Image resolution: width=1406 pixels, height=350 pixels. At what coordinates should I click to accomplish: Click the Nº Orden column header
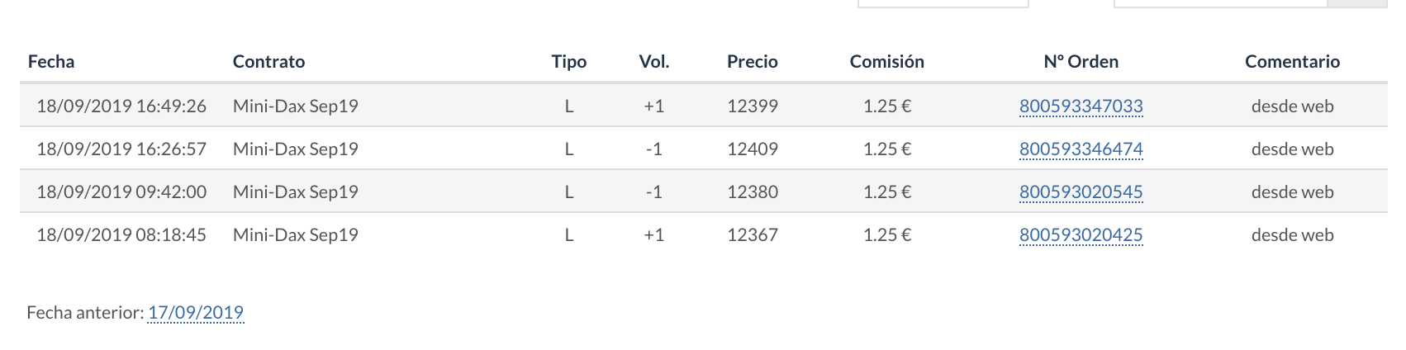coord(1081,61)
